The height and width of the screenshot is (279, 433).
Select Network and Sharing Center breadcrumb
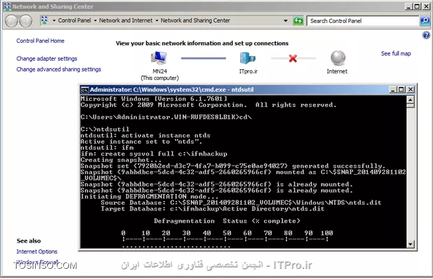[195, 20]
